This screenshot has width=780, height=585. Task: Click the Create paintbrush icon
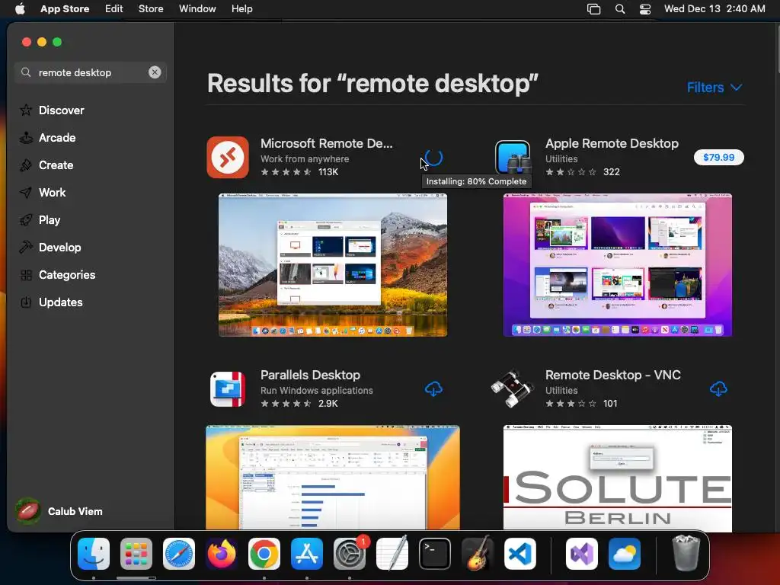[26, 165]
